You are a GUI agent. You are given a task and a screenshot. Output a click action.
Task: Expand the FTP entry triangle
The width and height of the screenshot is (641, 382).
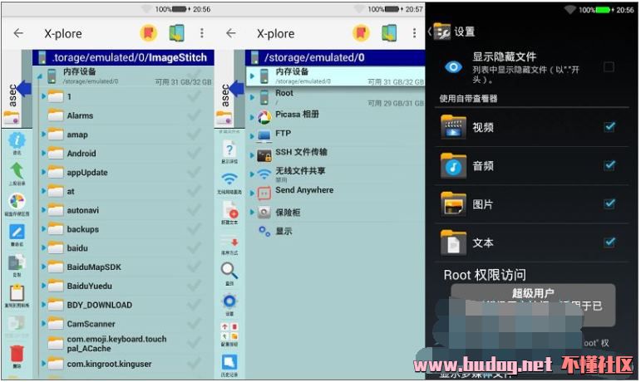coord(252,136)
